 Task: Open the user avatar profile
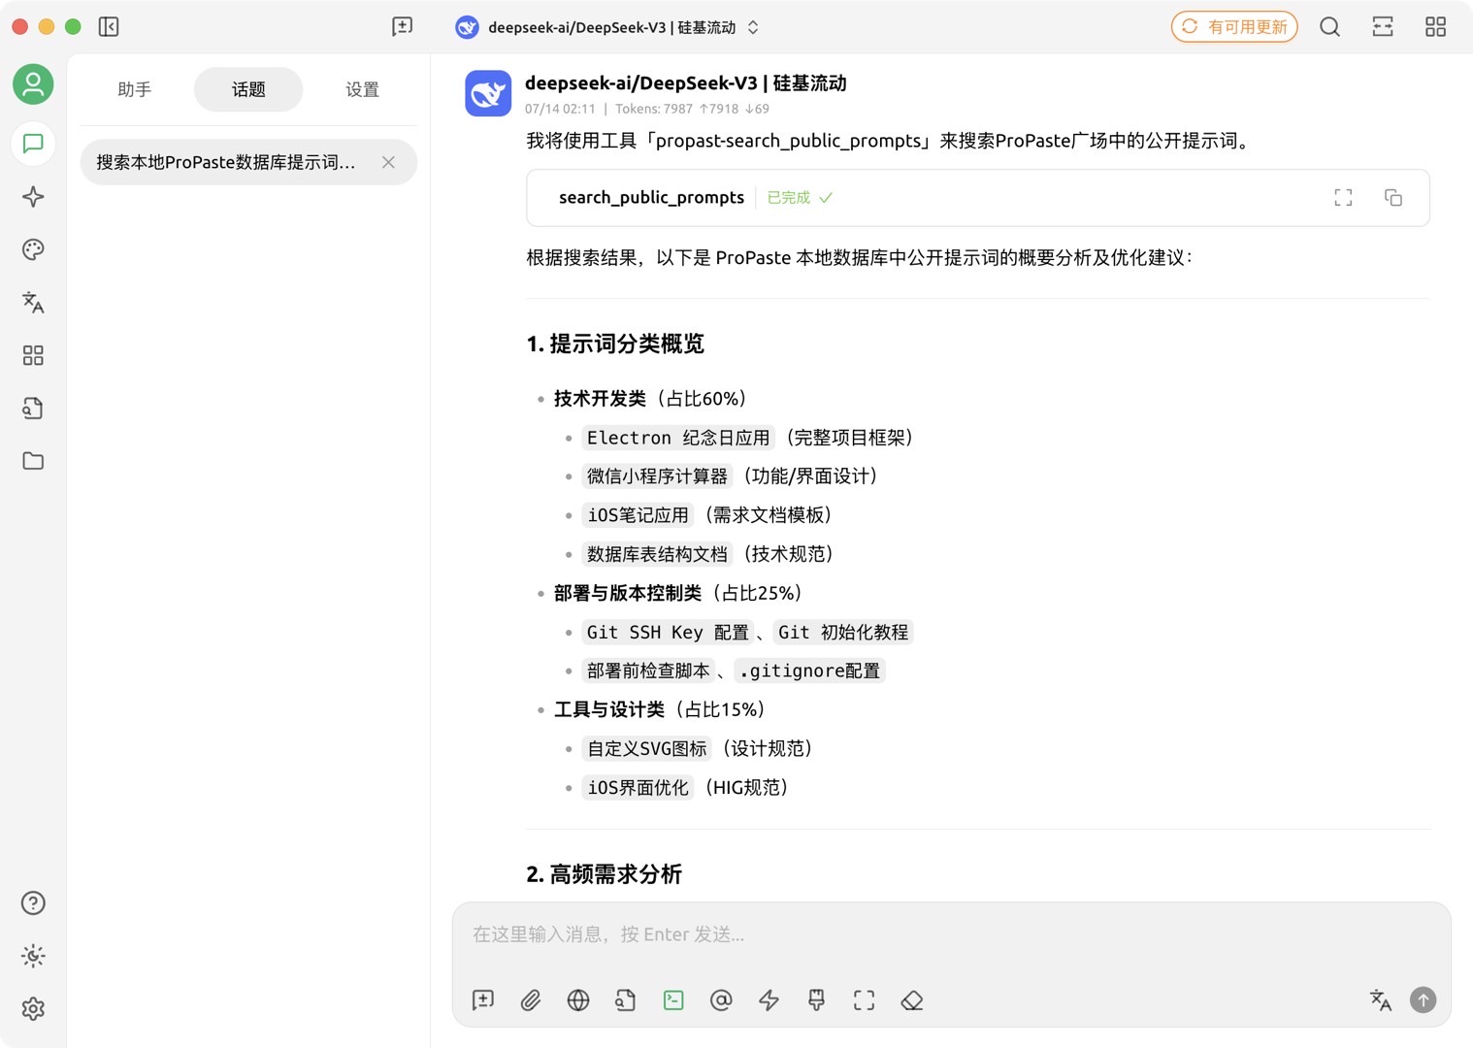coord(33,84)
